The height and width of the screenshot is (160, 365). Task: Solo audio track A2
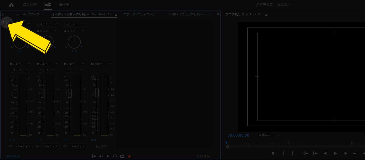[47, 70]
